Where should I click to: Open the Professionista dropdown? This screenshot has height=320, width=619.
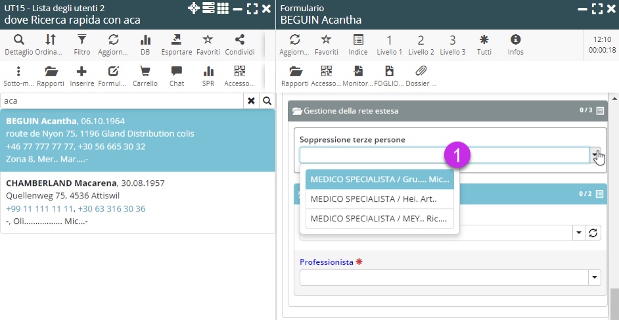[595, 278]
